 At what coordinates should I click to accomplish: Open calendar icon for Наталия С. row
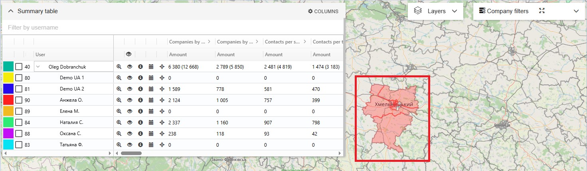(x=151, y=123)
